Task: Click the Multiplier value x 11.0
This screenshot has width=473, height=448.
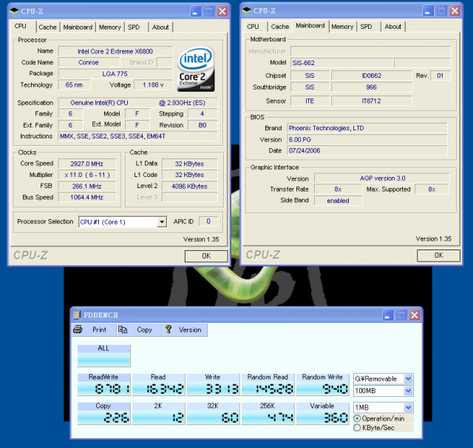Action: 87,175
